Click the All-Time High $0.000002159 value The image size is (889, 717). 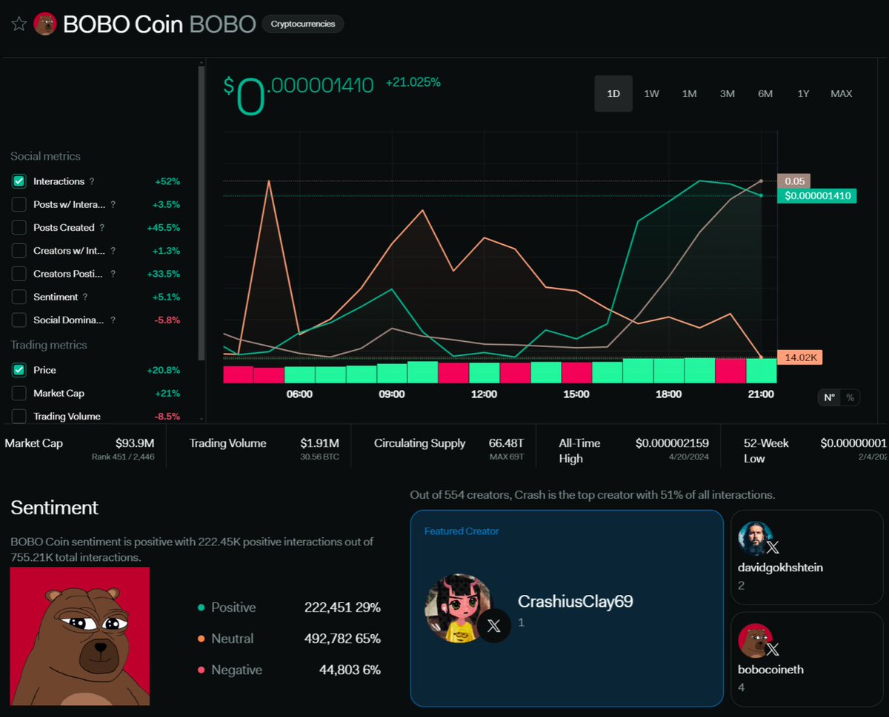point(672,443)
